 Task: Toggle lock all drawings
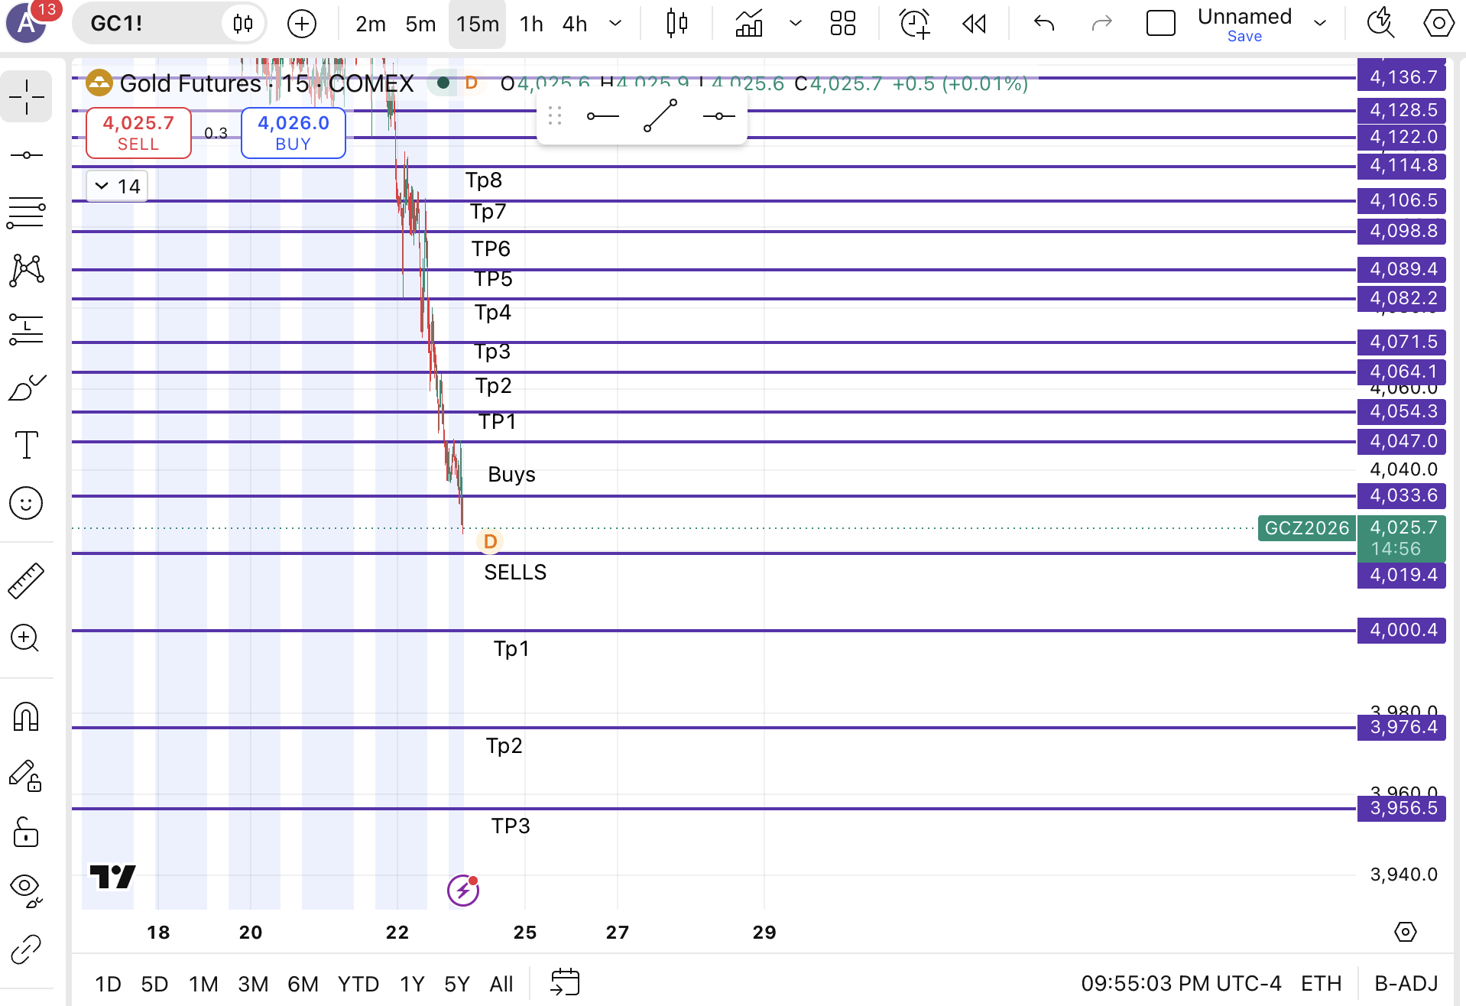[26, 832]
